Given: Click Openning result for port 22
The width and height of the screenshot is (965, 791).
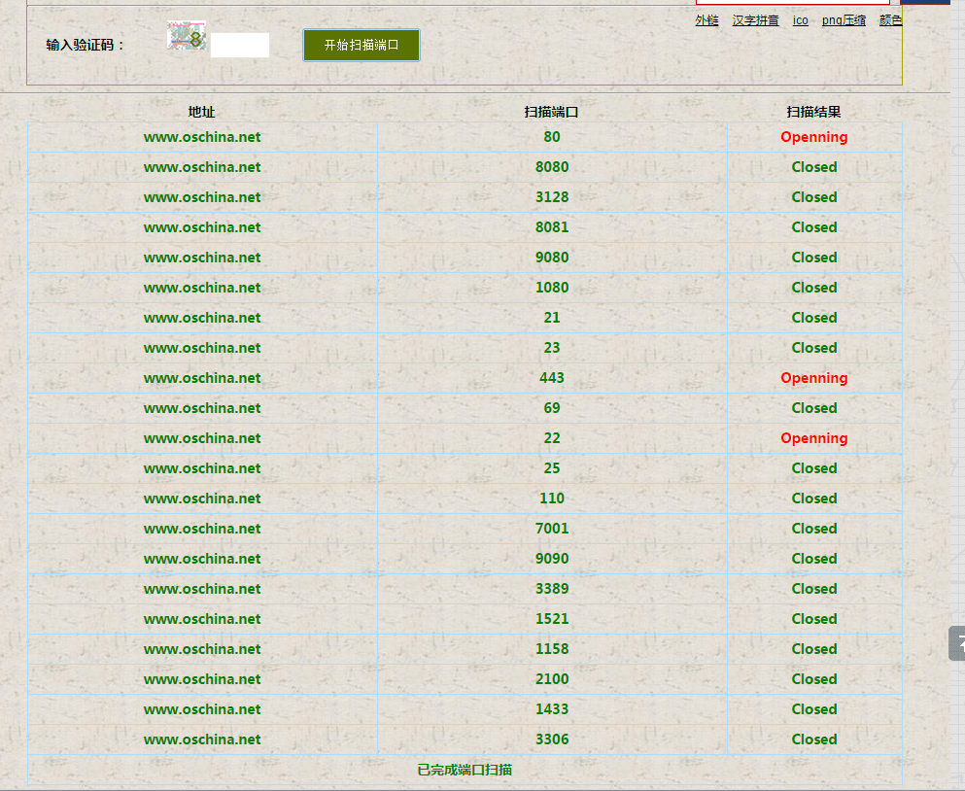Looking at the screenshot, I should tap(814, 438).
